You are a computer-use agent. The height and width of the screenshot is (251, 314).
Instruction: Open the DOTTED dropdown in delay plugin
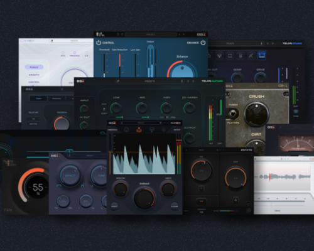tap(33, 124)
